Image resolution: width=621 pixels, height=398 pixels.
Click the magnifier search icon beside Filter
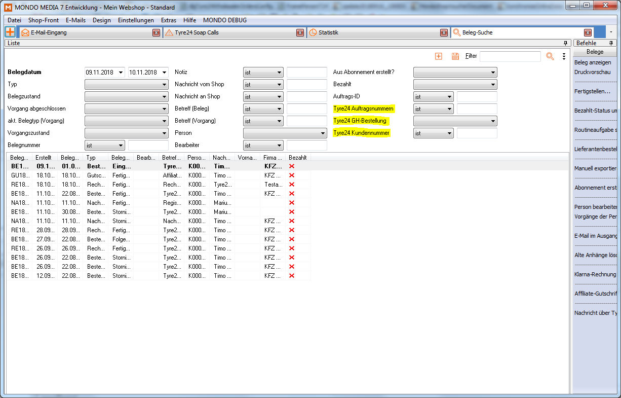tap(550, 56)
